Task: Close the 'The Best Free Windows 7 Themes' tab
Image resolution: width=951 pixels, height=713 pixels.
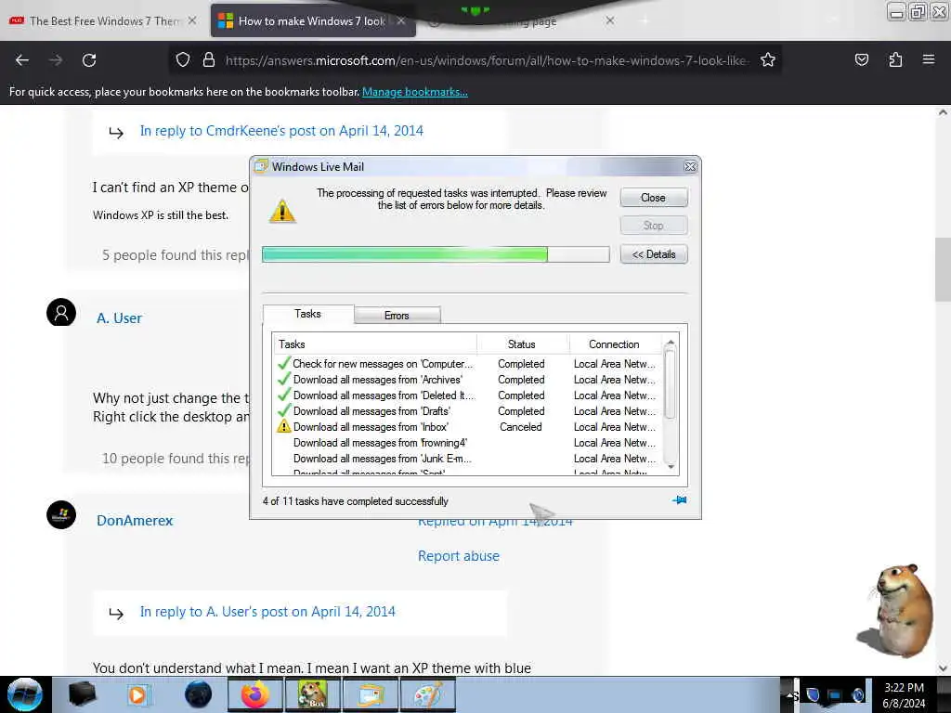Action: coord(192,20)
